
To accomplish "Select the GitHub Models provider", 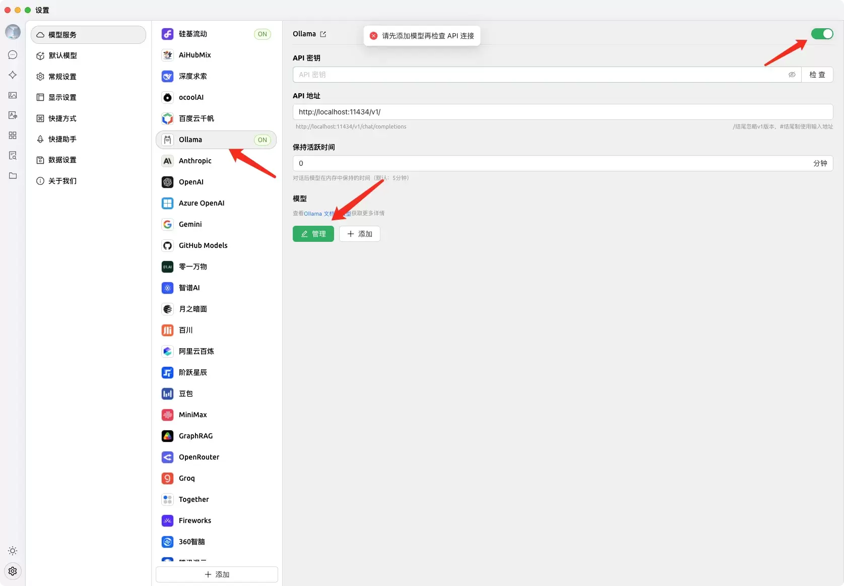I will click(216, 245).
